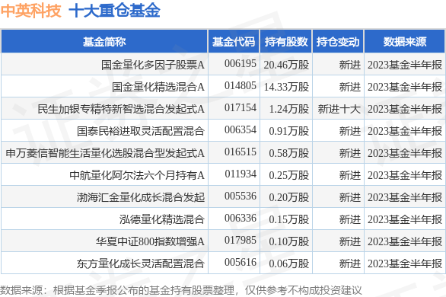The image size is (446, 297).
Task: Click fund code 006336
Action: click(x=241, y=219)
